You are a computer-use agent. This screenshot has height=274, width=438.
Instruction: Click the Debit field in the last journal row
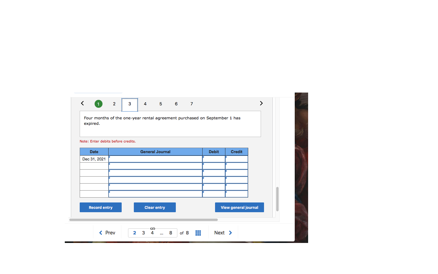click(214, 194)
